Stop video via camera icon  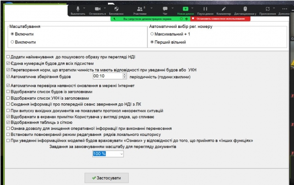tap(97, 9)
